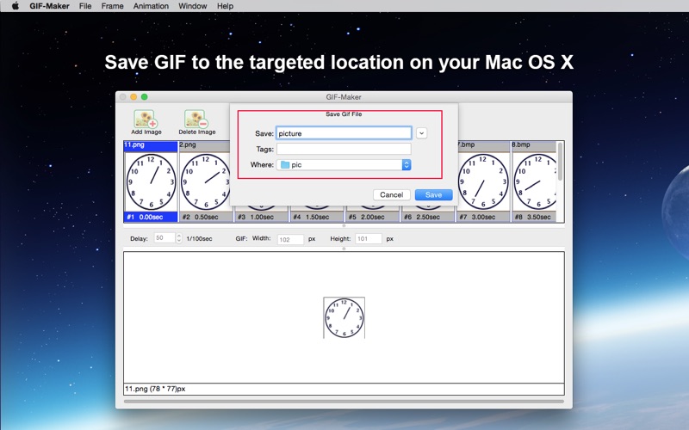Screen dimensions: 689x430
Task: Click the GIF Width field
Action: [290, 239]
